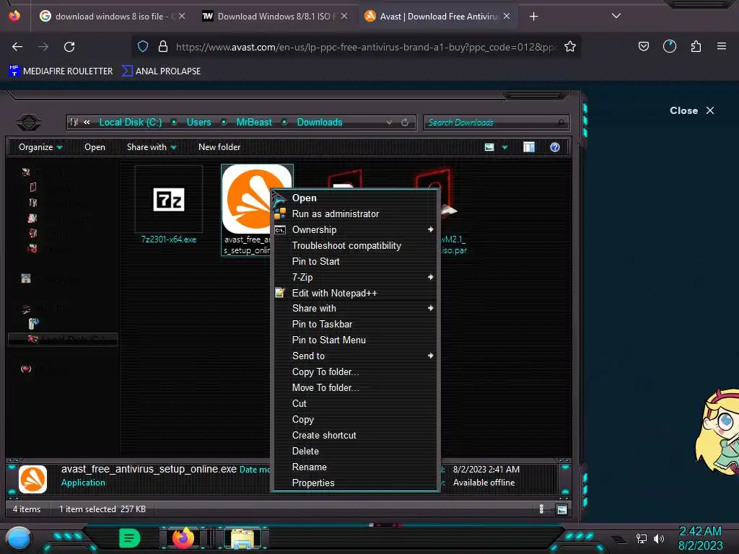The image size is (739, 554).
Task: Change the view using the view icon
Action: point(489,147)
